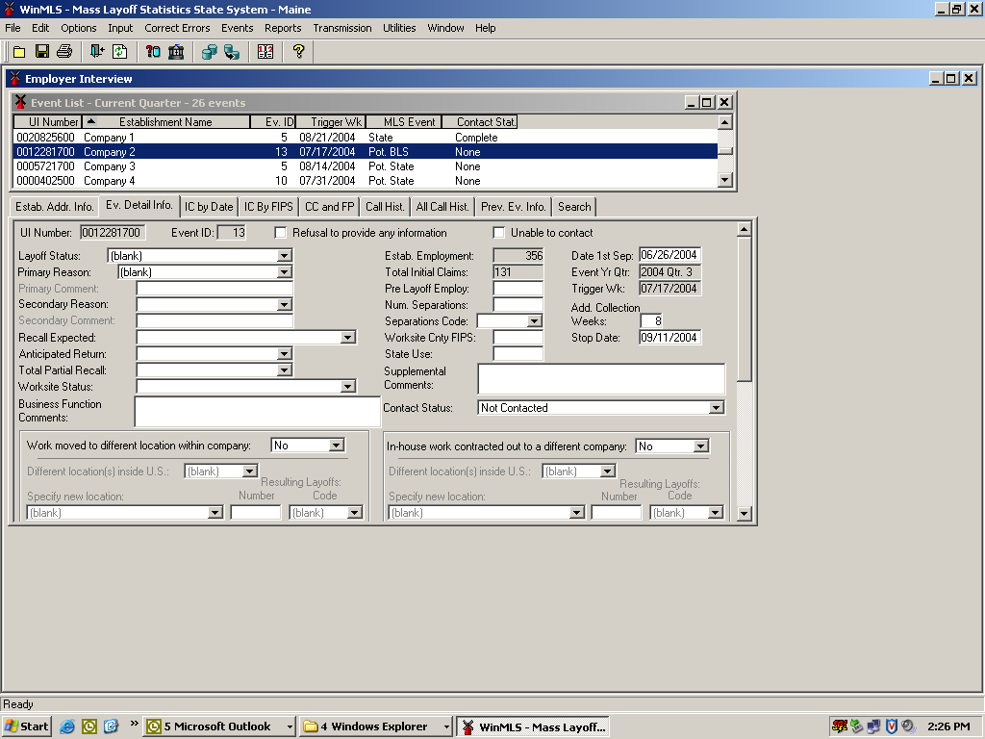985x739 pixels.
Task: Click the red and white grid icon
Action: pyautogui.click(x=265, y=52)
